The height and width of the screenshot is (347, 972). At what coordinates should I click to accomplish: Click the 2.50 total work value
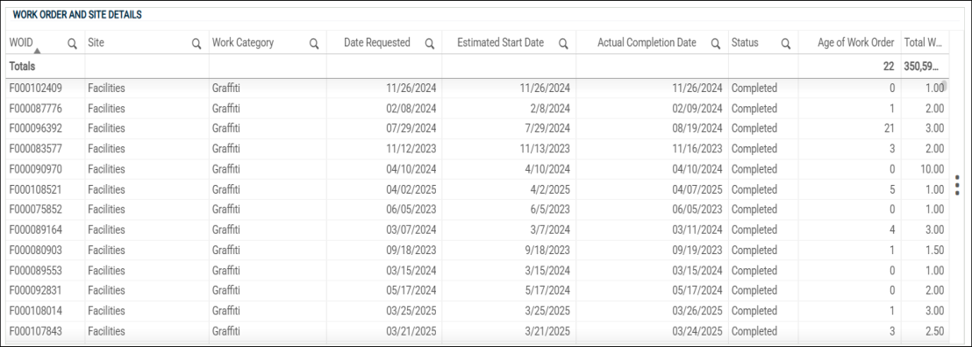coord(935,331)
